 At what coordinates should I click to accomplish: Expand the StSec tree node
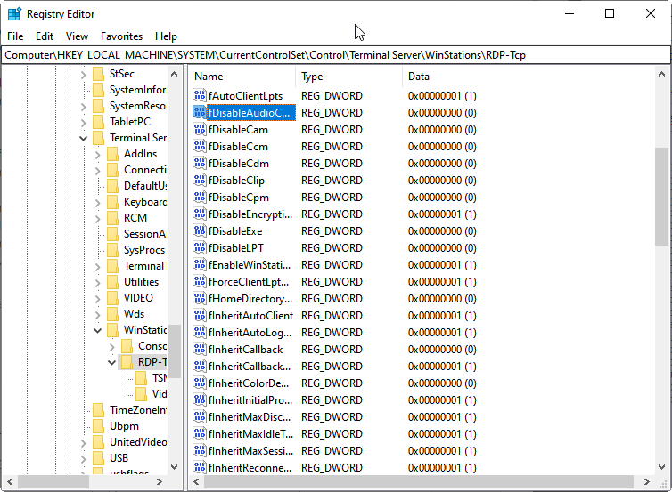point(83,75)
